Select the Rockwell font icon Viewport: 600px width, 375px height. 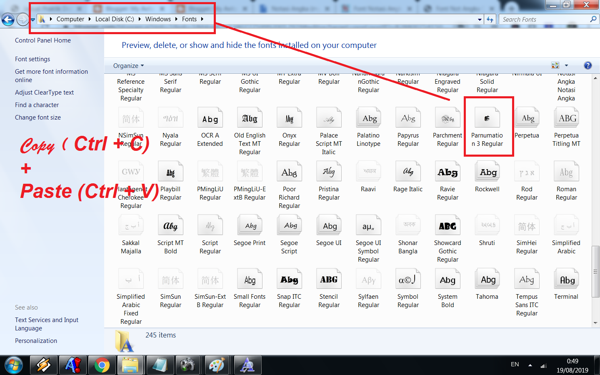point(487,172)
